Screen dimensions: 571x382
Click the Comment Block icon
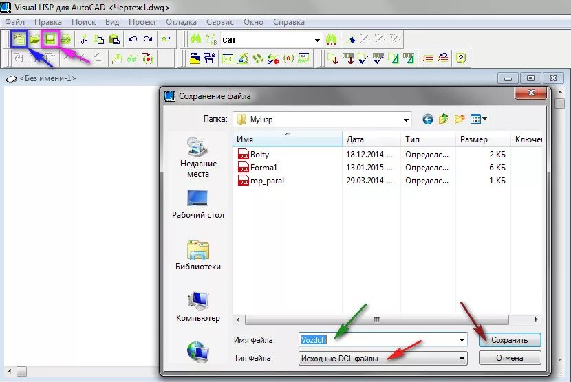(x=428, y=58)
